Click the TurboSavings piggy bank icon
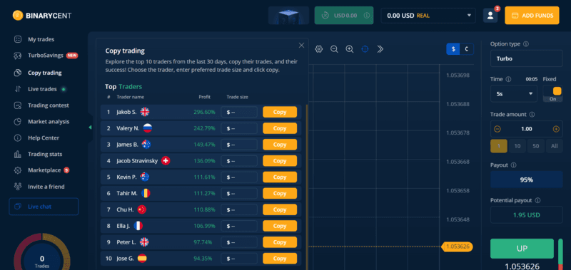The width and height of the screenshot is (571, 270). point(17,56)
